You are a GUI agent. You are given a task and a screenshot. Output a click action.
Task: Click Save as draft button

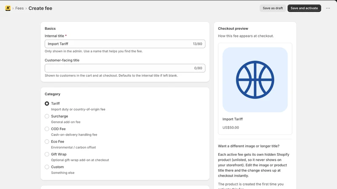tap(273, 8)
